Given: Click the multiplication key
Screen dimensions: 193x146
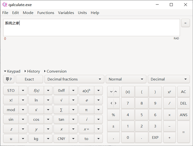Looking at the screenshot, I should coord(169,115).
